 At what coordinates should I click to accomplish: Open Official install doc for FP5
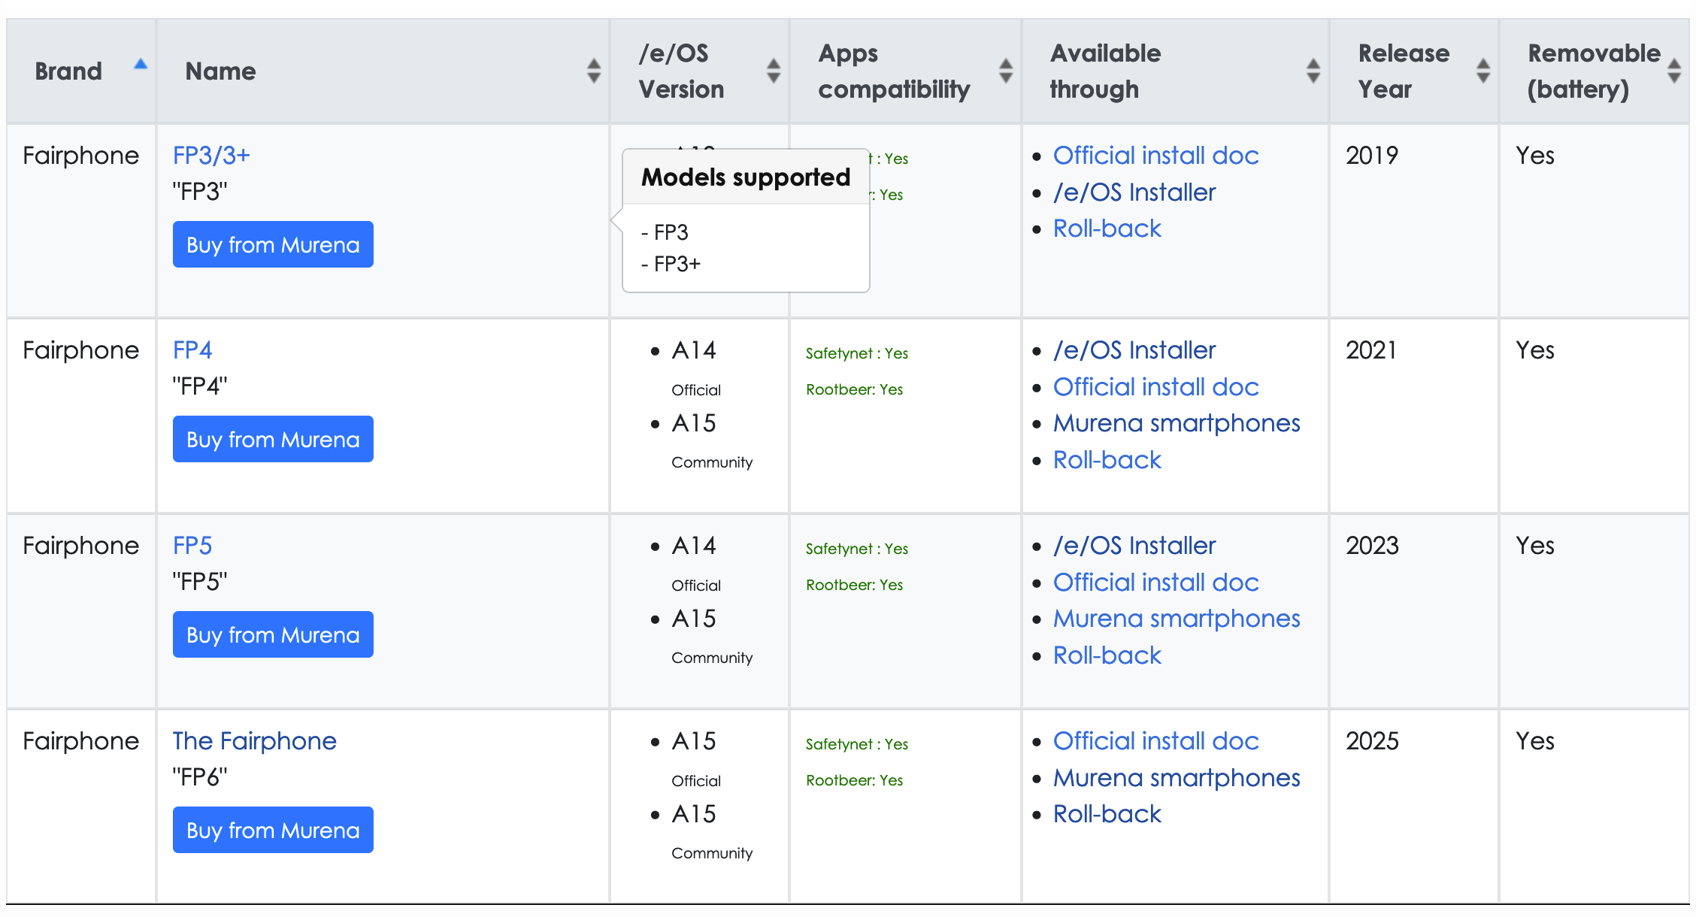1155,583
